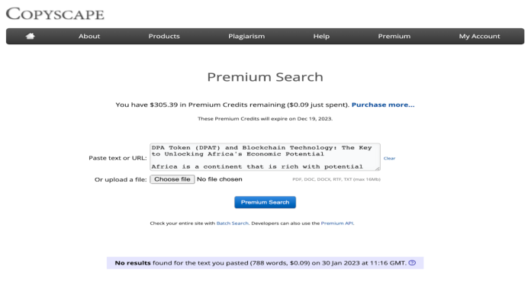The image size is (531, 299).
Task: Click the Premium Search page heading
Action: [x=265, y=77]
